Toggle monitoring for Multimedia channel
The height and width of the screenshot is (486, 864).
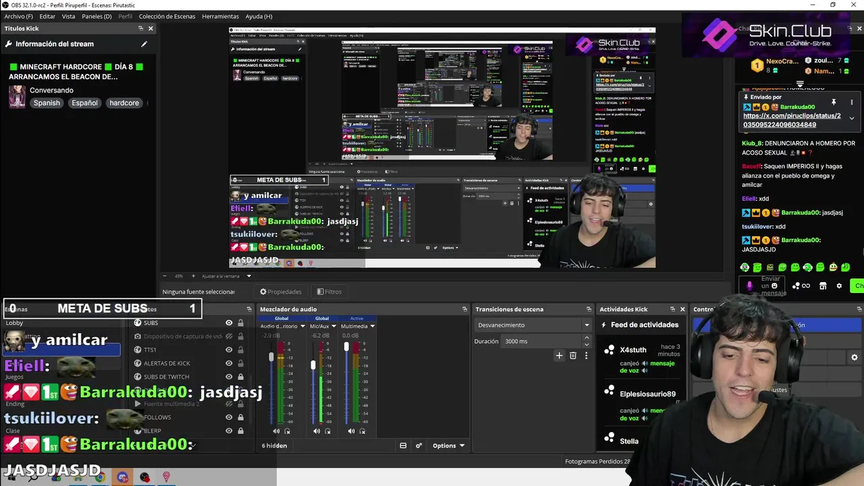(x=362, y=431)
